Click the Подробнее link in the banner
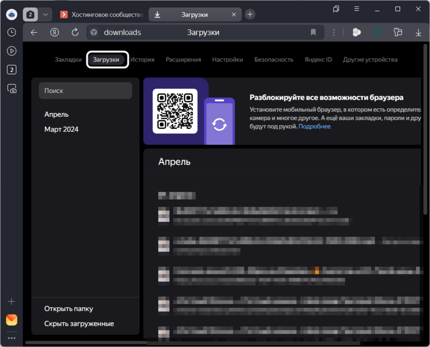Image resolution: width=430 pixels, height=347 pixels. 314,126
